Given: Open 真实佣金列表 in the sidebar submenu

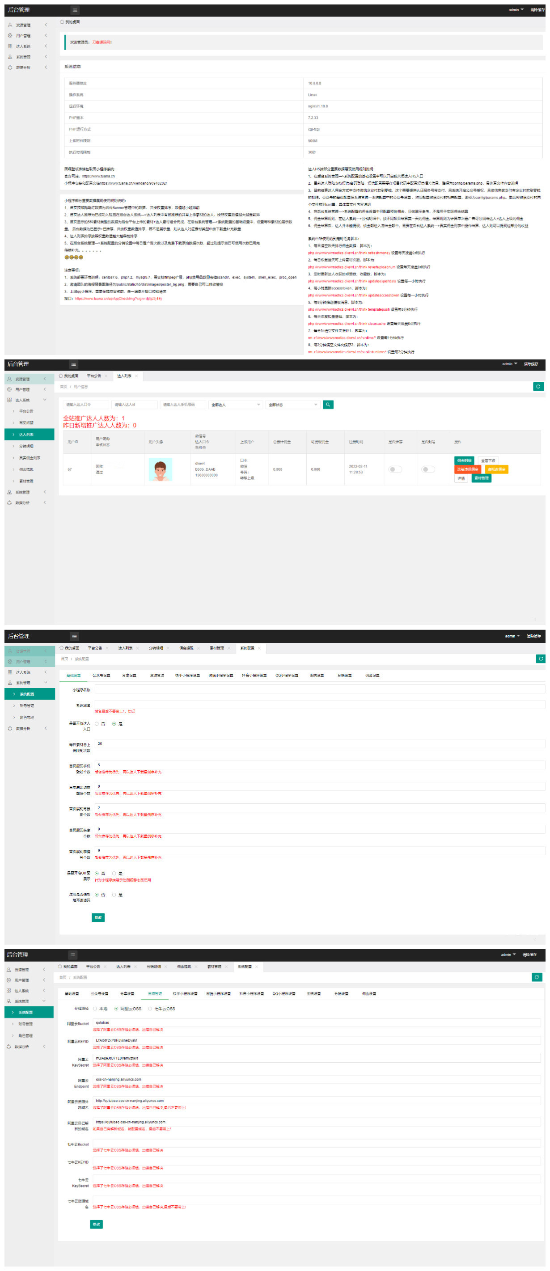Looking at the screenshot, I should [30, 458].
